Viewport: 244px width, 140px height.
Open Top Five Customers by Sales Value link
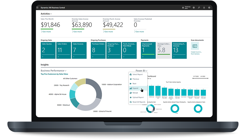pos(54,74)
